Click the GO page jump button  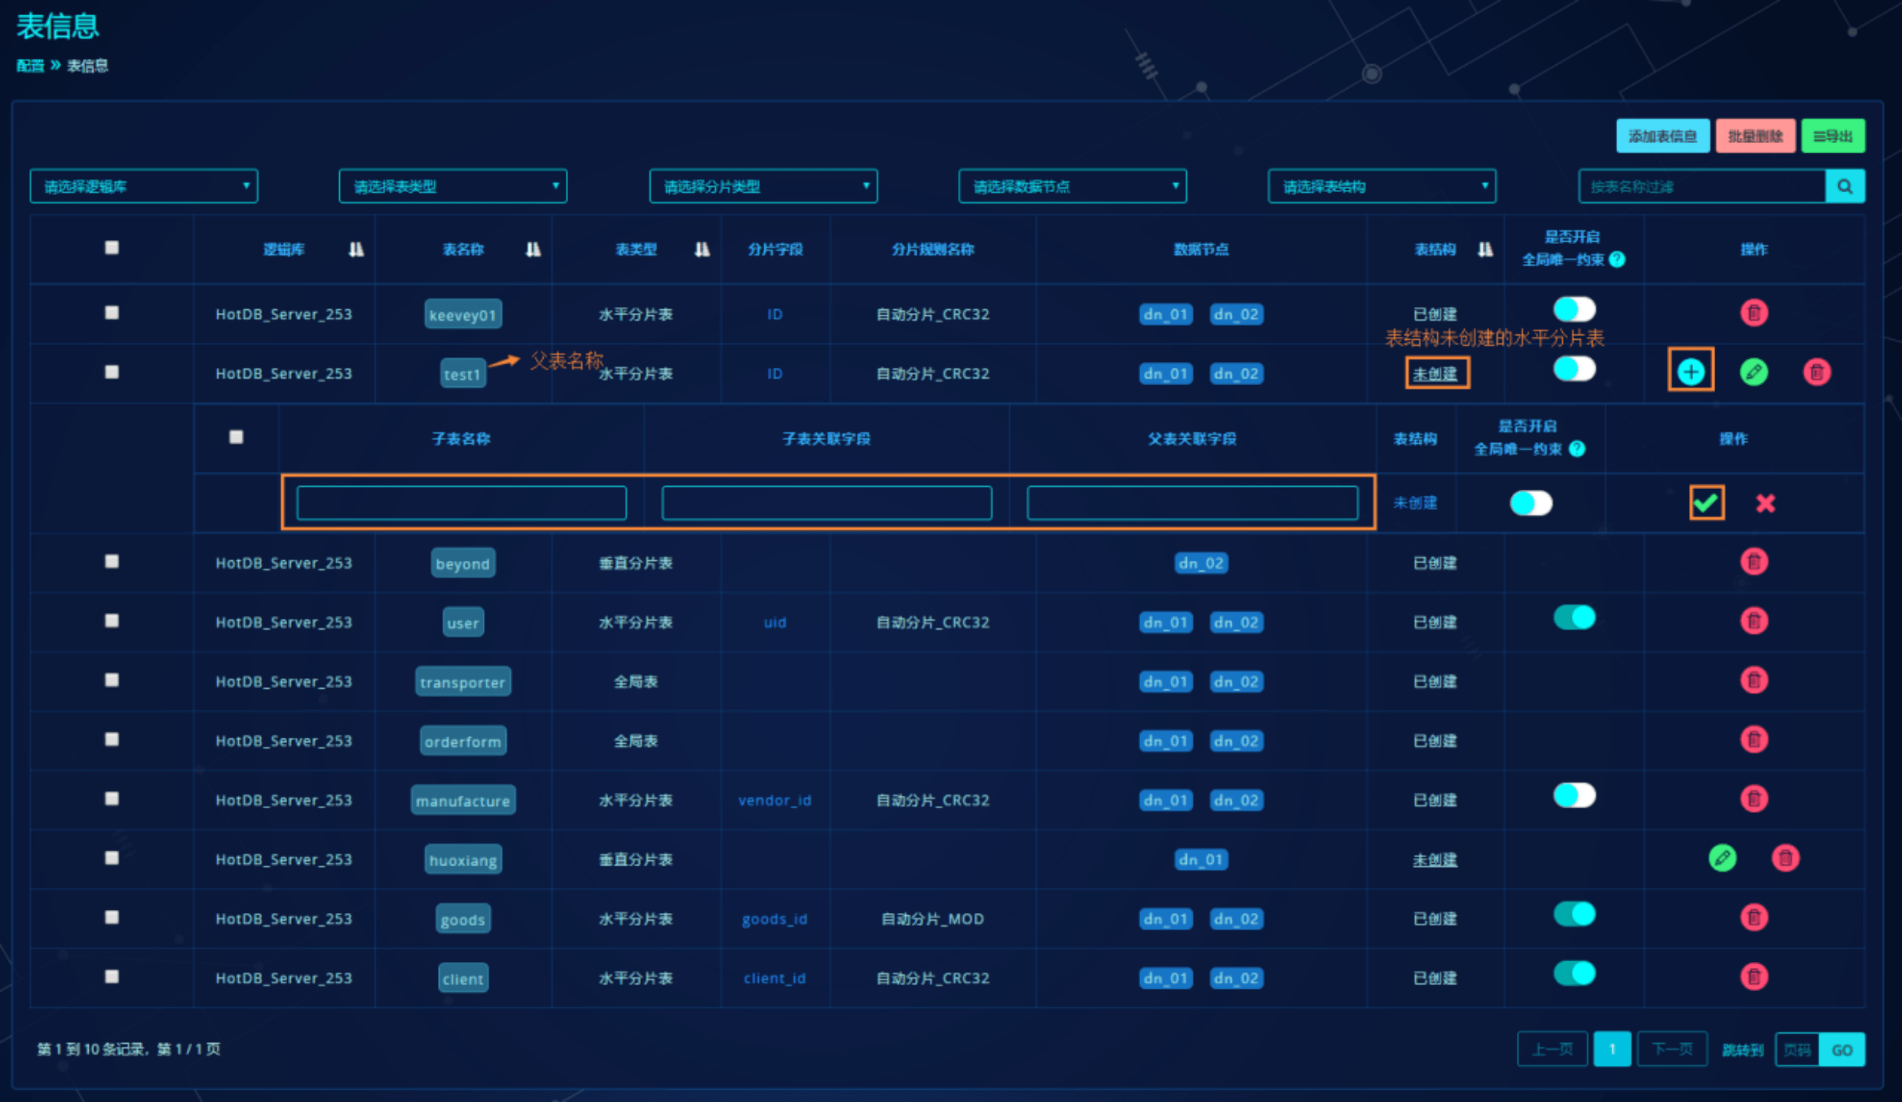[1842, 1049]
